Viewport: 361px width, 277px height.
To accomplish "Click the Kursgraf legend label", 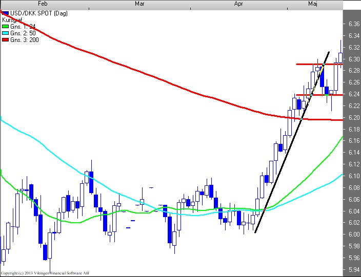I will 13,19.
